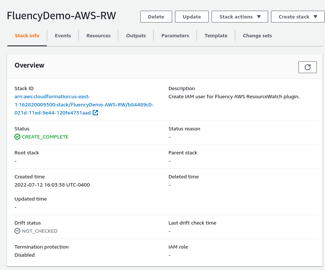The height and width of the screenshot is (270, 325).
Task: Open the external link icon beside Stack ID
Action: (x=95, y=113)
